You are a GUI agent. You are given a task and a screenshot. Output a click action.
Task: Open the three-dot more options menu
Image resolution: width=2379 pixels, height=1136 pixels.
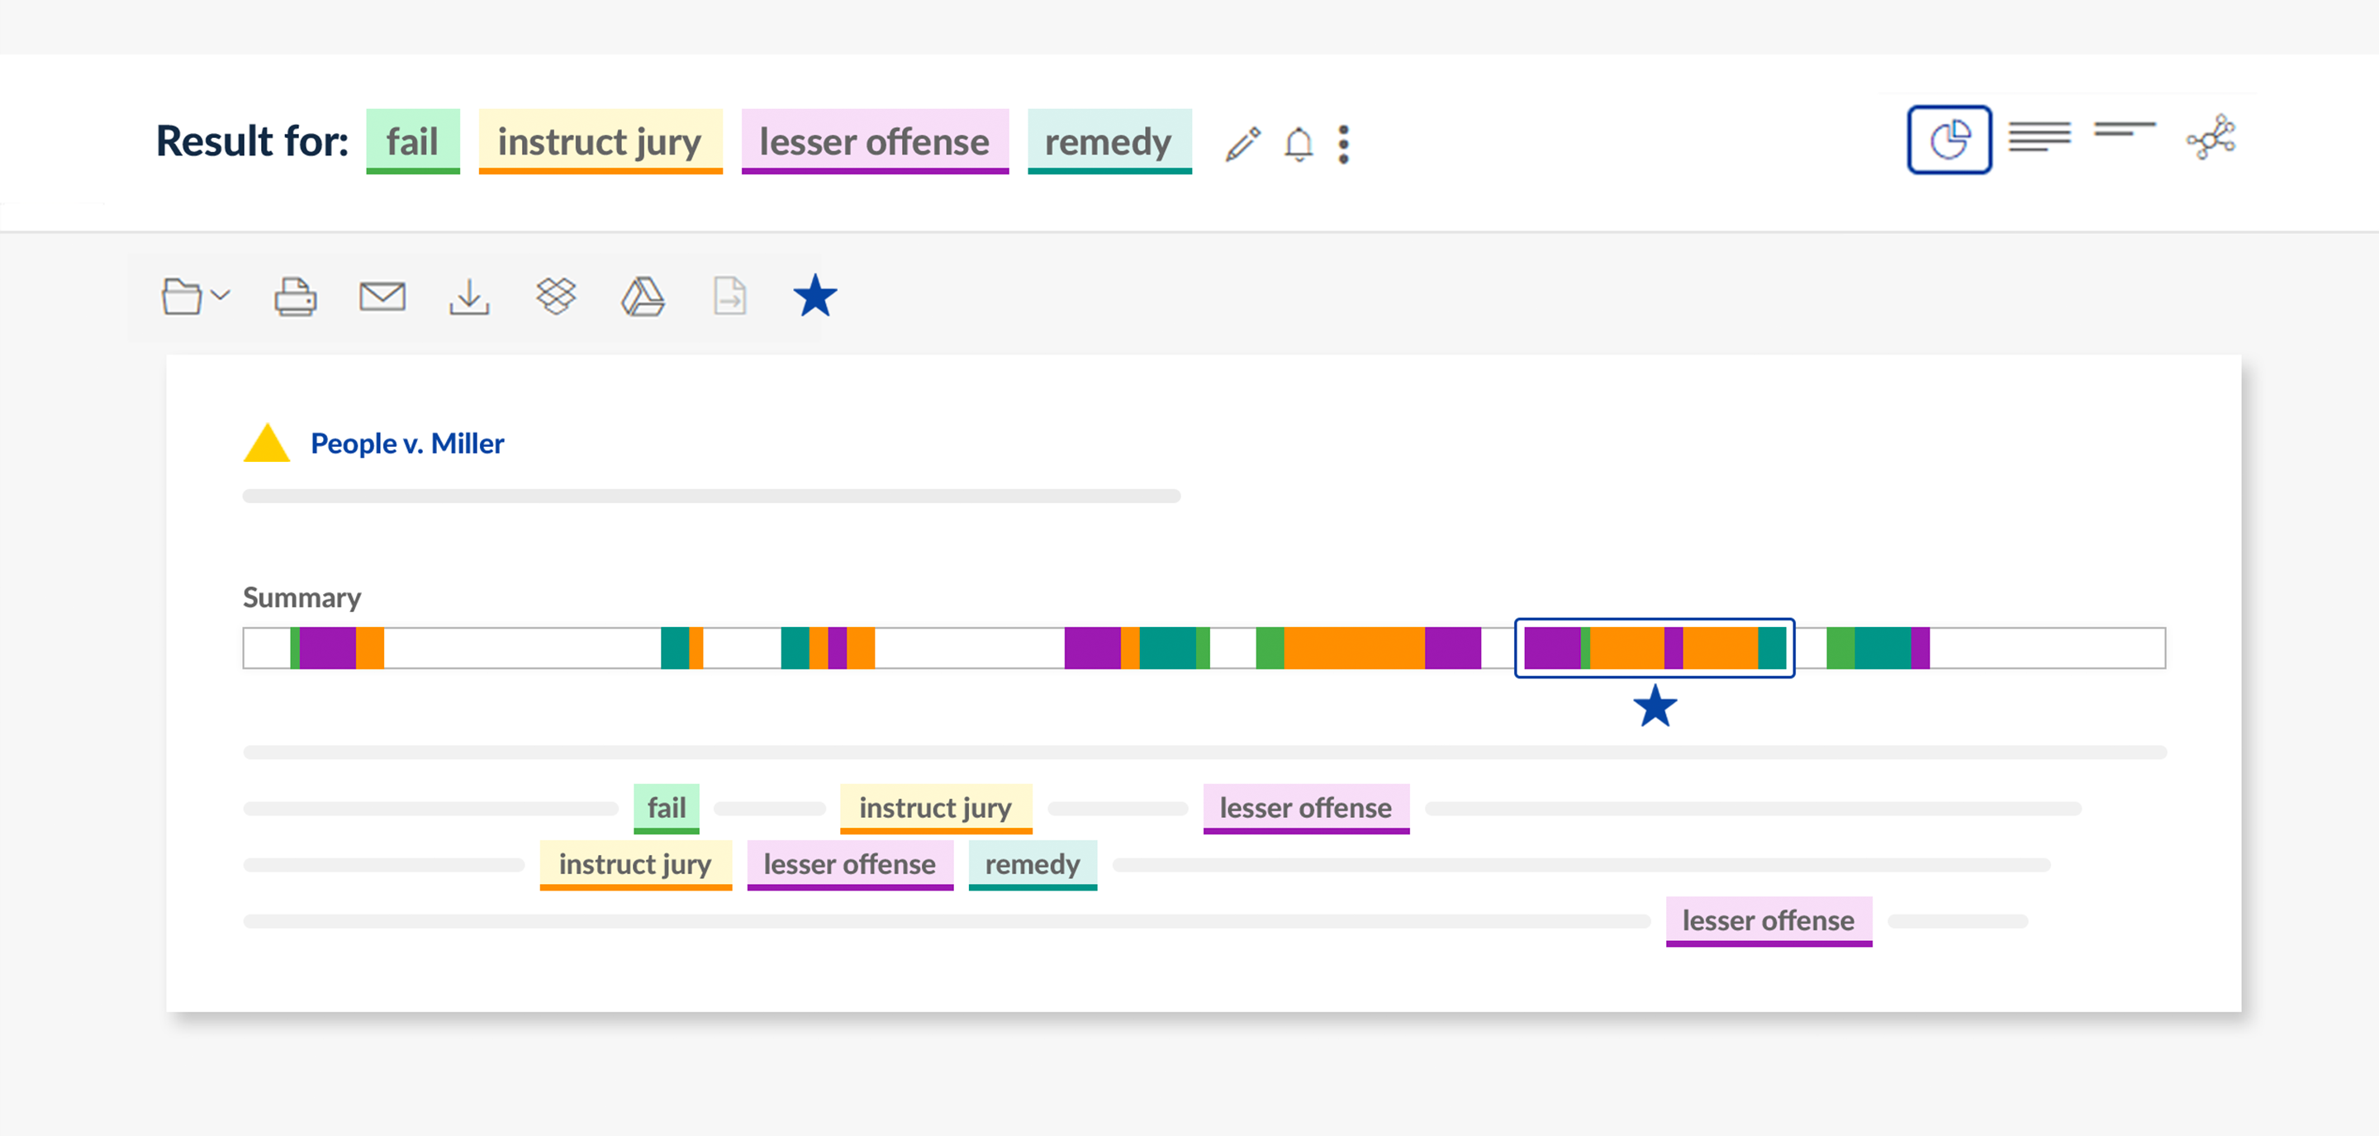1344,144
